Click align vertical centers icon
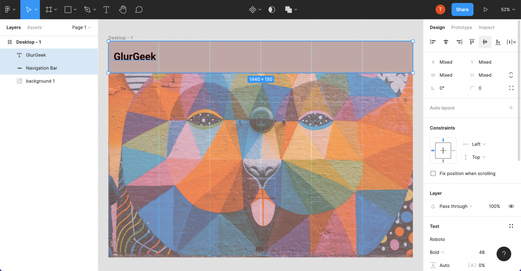Screen dimensions: 521x271 pyautogui.click(x=485, y=42)
